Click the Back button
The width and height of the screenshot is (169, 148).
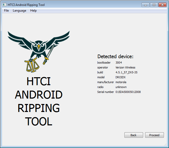134,135
